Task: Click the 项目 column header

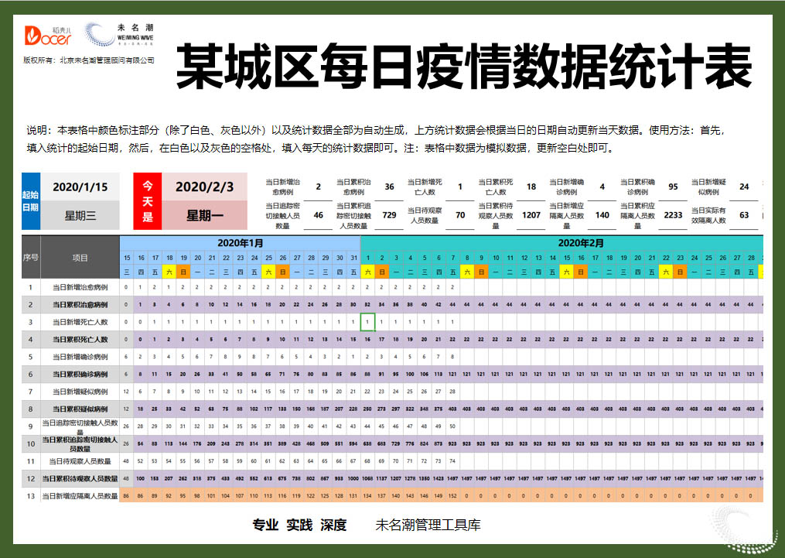Action: coord(81,257)
